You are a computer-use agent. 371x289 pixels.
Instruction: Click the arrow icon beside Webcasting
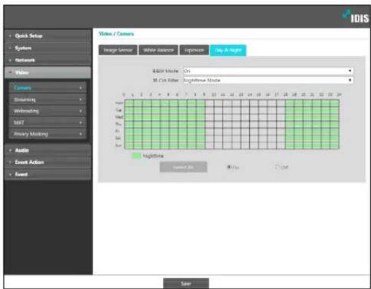(81, 111)
